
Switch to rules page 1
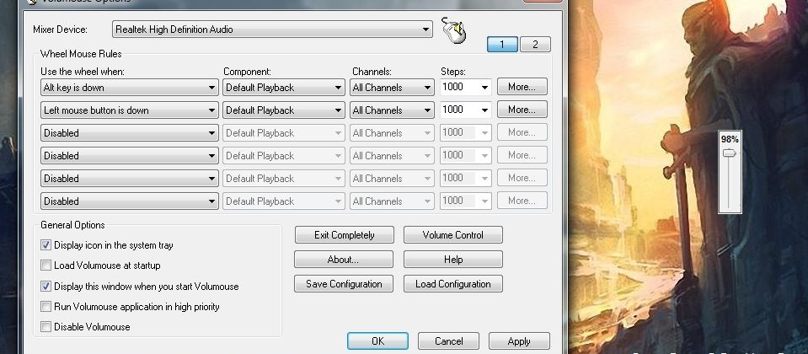click(x=502, y=45)
